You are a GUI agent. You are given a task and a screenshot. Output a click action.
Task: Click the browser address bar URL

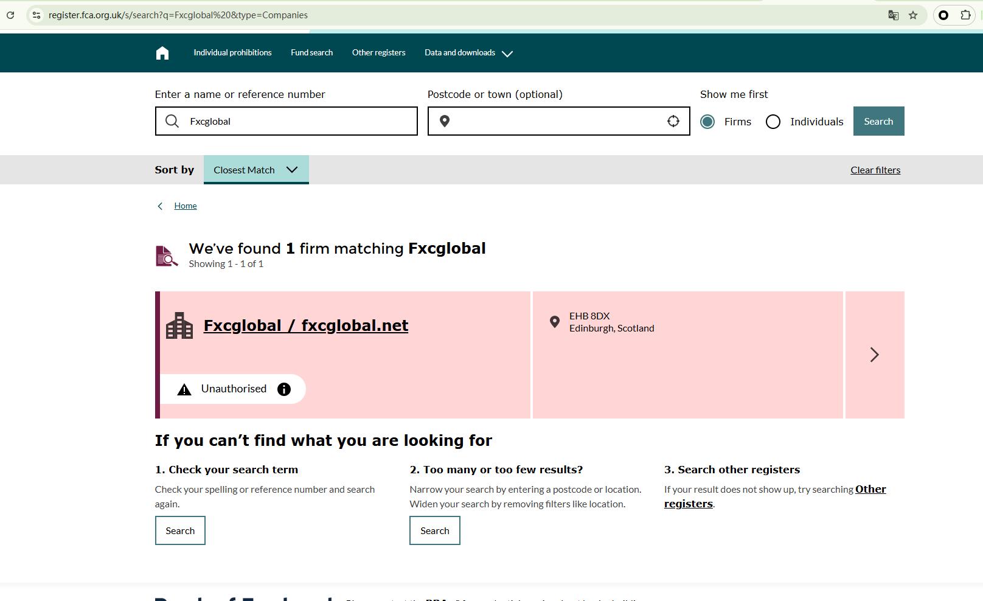178,15
